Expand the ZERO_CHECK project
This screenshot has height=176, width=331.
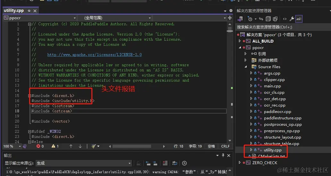[x=240, y=163]
